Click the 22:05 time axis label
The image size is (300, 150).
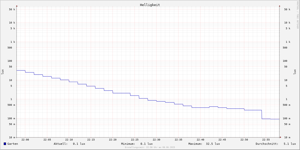click(47, 140)
